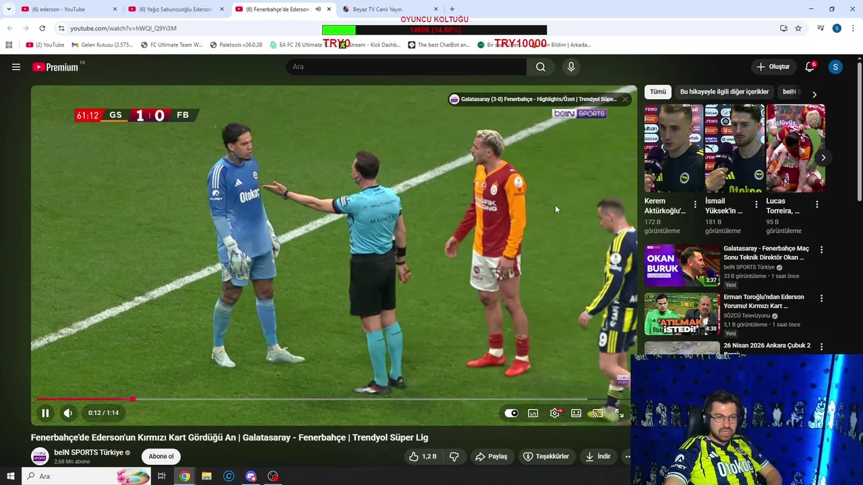Open Windows Start menu
Viewport: 863px width, 485px height.
[11, 476]
